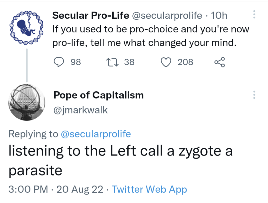The image size is (268, 203).
Task: Open three-dot menu on Secular Pro-Life tweet
Action: (x=254, y=15)
